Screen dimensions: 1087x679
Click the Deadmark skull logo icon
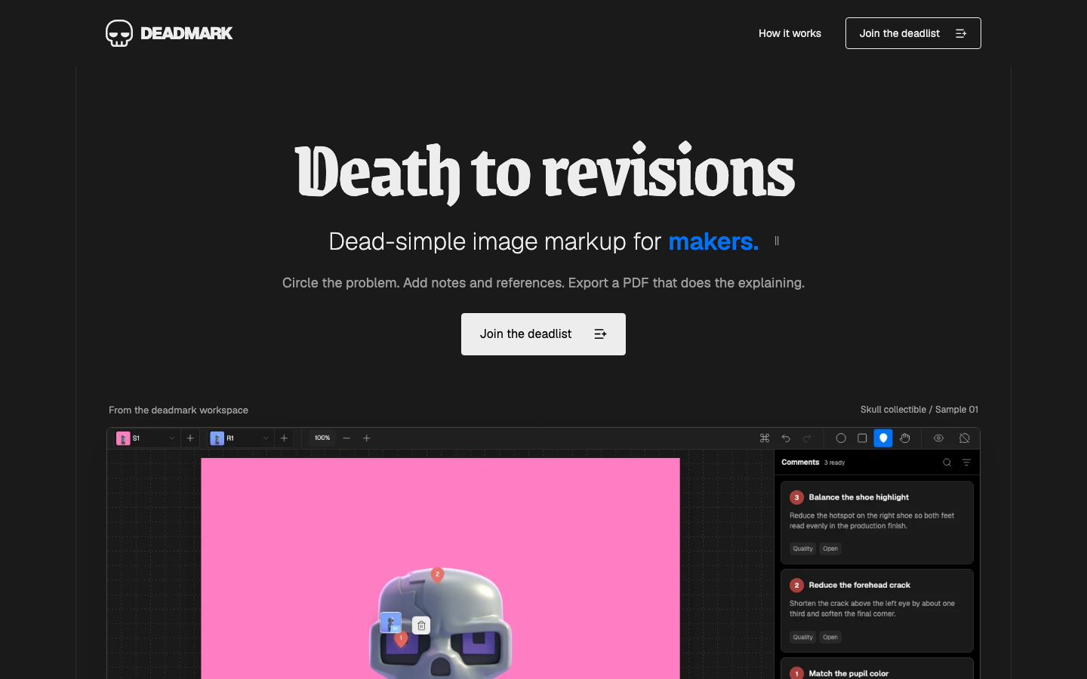119,33
